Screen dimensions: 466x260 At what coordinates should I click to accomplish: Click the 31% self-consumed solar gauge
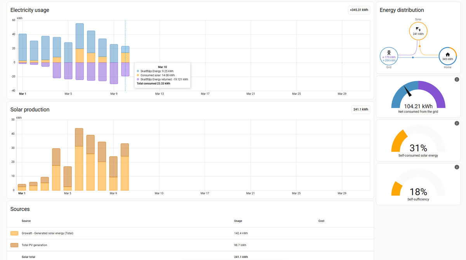click(x=418, y=138)
